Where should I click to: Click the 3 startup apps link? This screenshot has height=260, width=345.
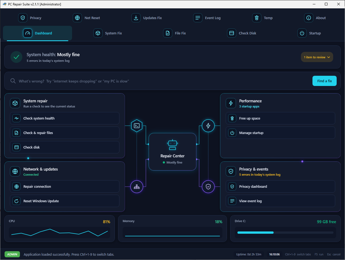pos(249,107)
